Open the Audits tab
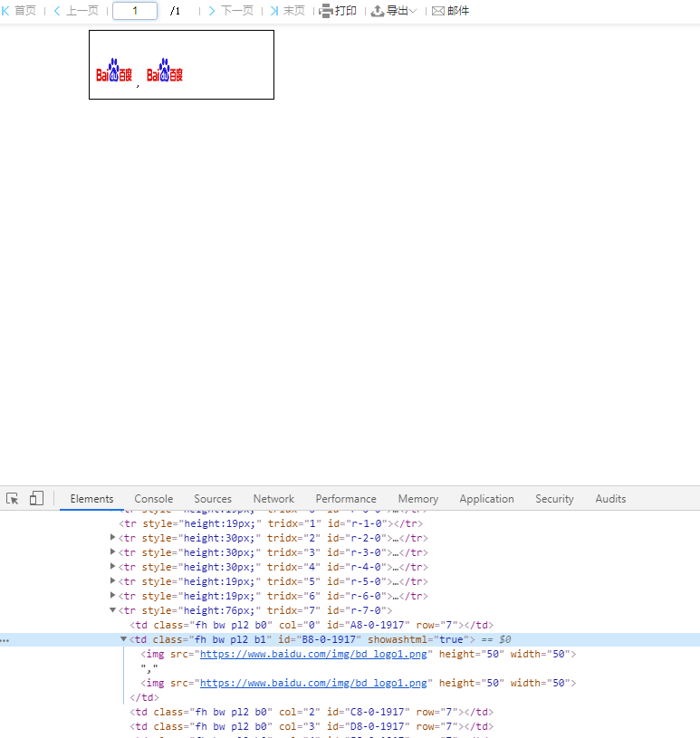The image size is (700, 738). pos(610,499)
